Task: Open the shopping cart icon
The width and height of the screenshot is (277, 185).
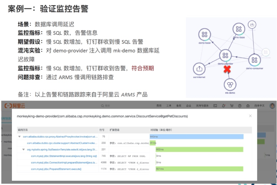Action: [x=231, y=106]
